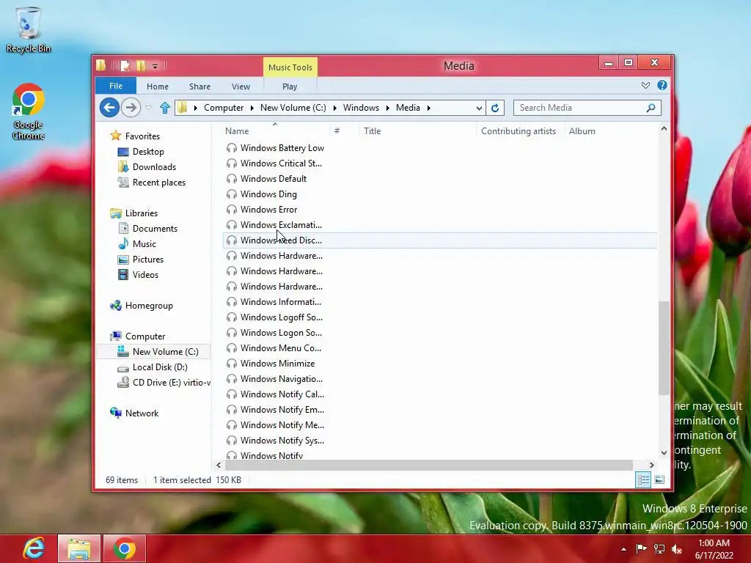Open the Explorer help icon
The width and height of the screenshot is (751, 563).
pos(662,85)
